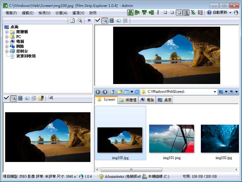The image size is (242, 182).
Task: Click the up-folder icon in the browser bar
Action: click(x=113, y=92)
